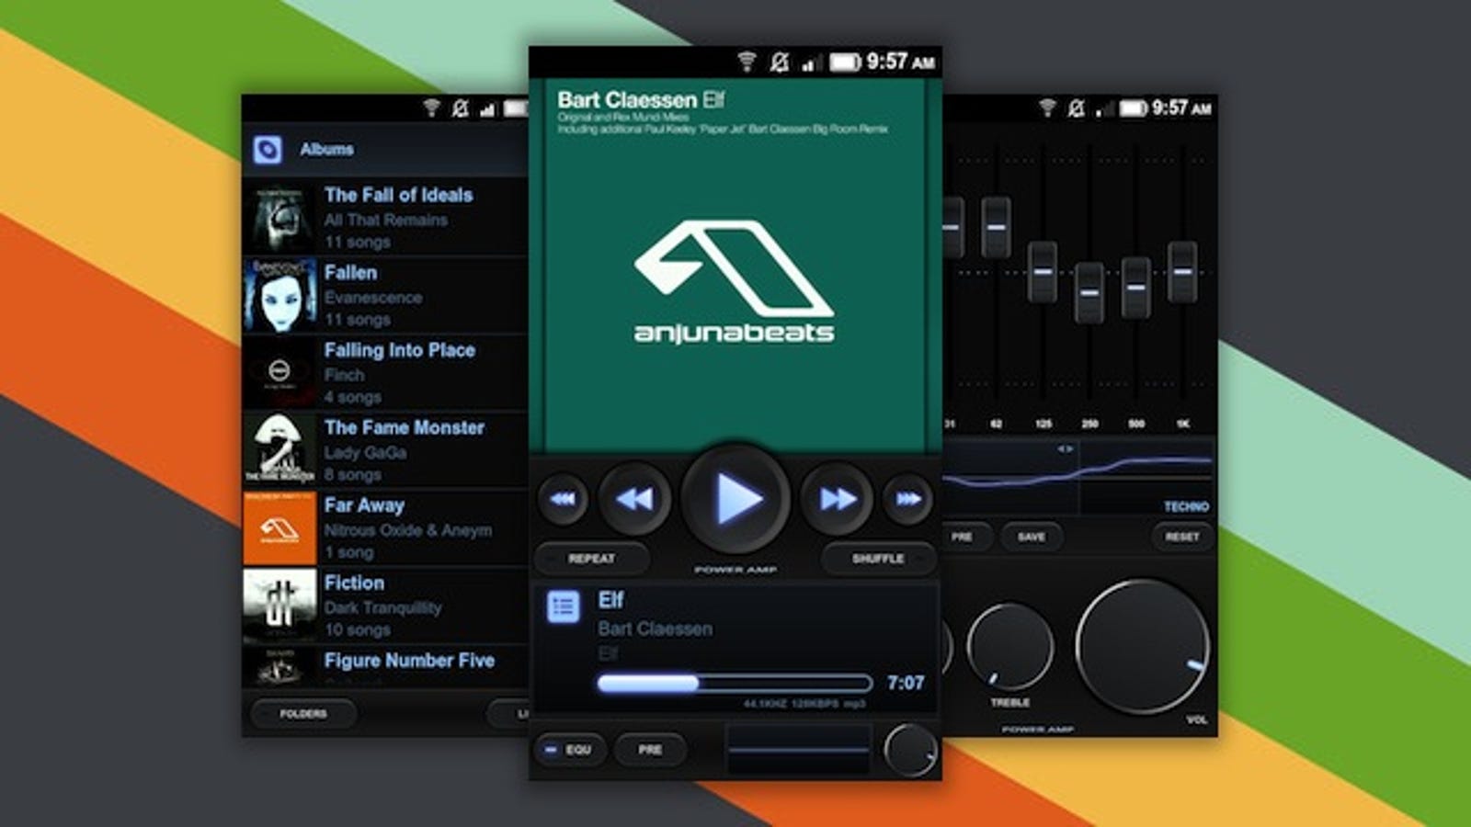Viewport: 1471px width, 827px height.
Task: Open the Far Away album
Action: point(385,528)
